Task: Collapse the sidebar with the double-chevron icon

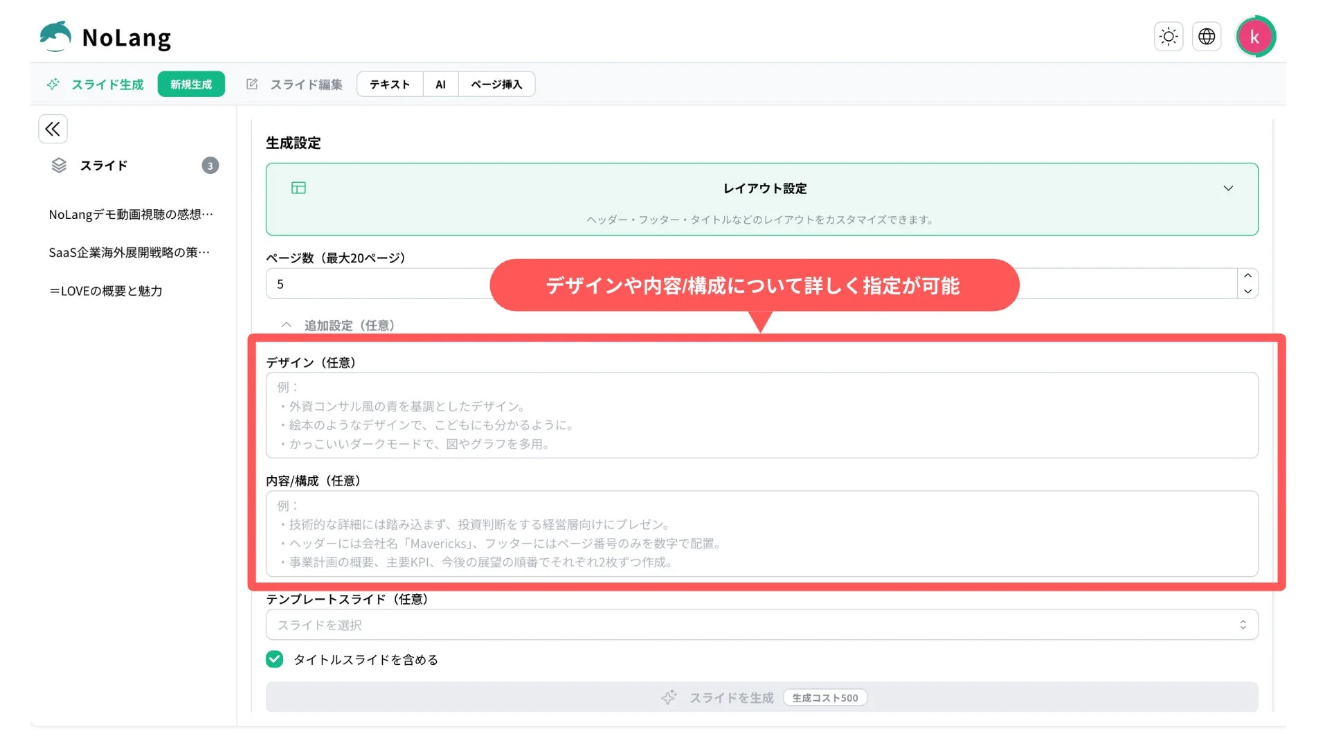Action: coord(53,129)
